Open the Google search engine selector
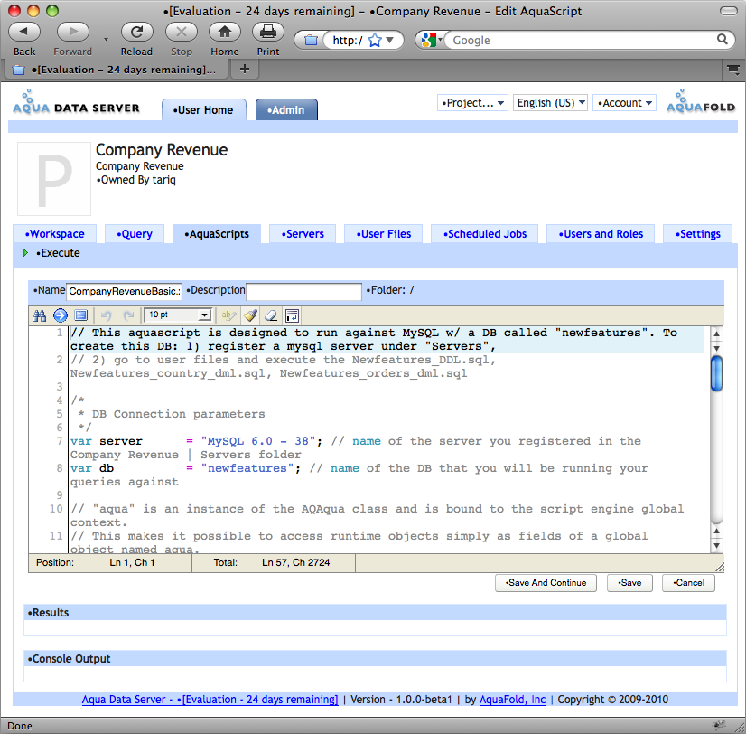746x734 pixels. pos(432,40)
